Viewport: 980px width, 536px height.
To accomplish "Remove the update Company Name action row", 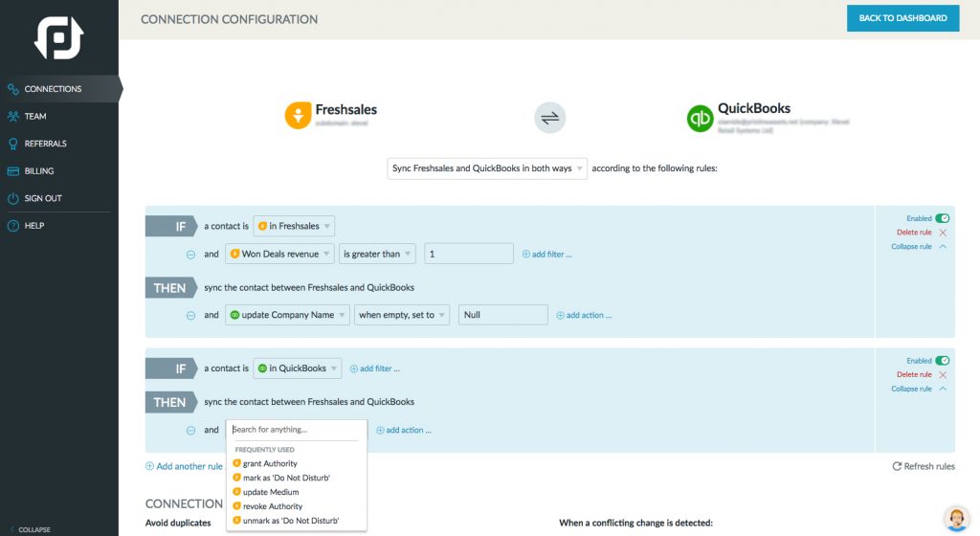I will coord(190,316).
